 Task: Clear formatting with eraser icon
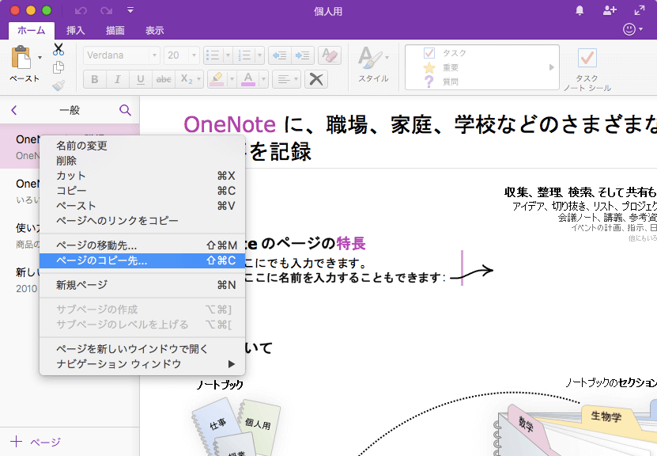click(330, 55)
